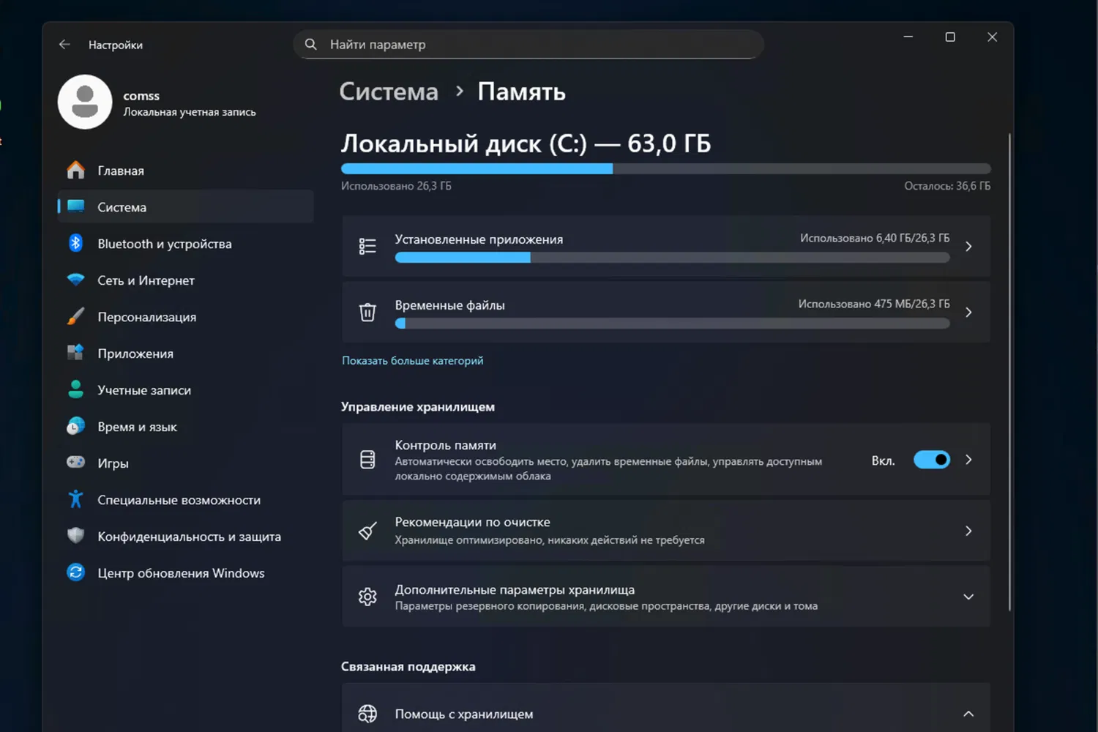
Task: Click the Система breadcrumb link
Action: pyautogui.click(x=389, y=91)
